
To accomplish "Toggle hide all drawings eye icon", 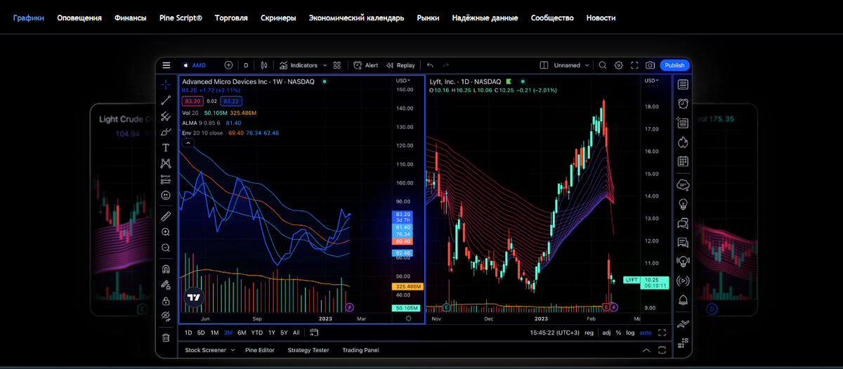I will 166,316.
